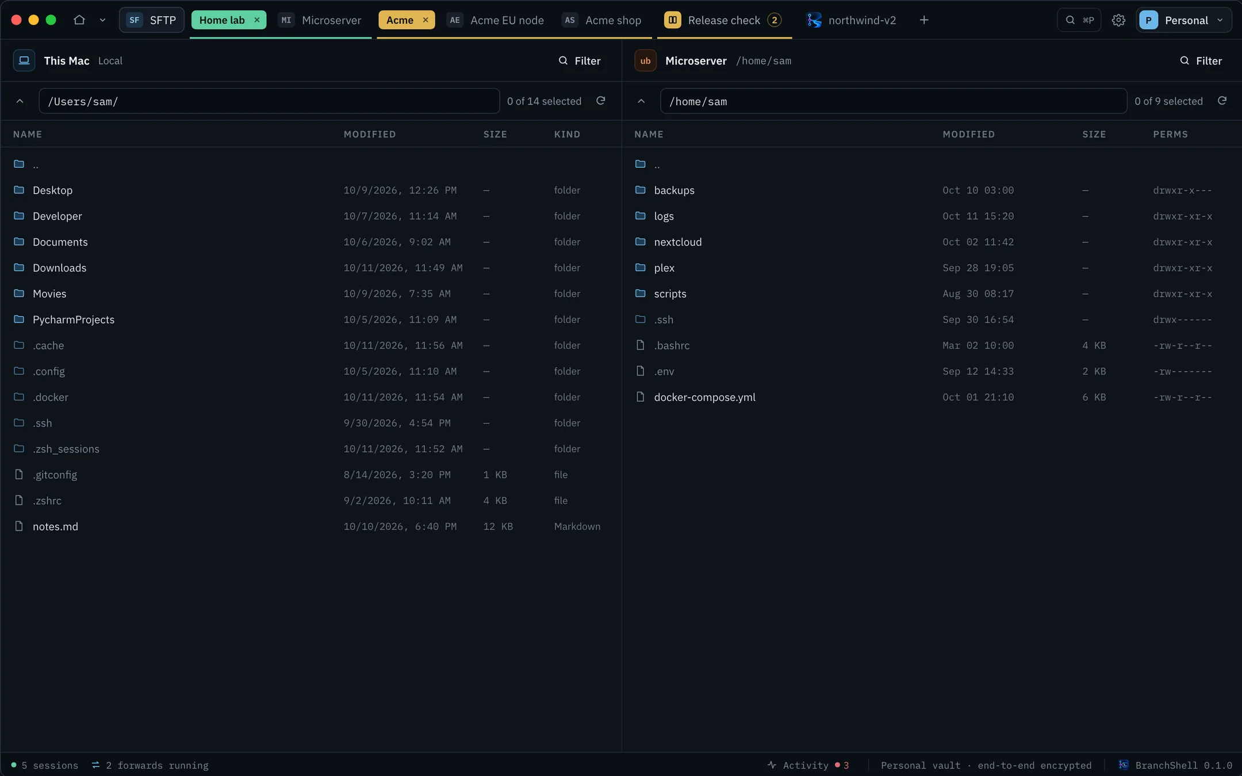The image size is (1242, 776).
Task: Select the northwind-v2 tab
Action: (852, 20)
